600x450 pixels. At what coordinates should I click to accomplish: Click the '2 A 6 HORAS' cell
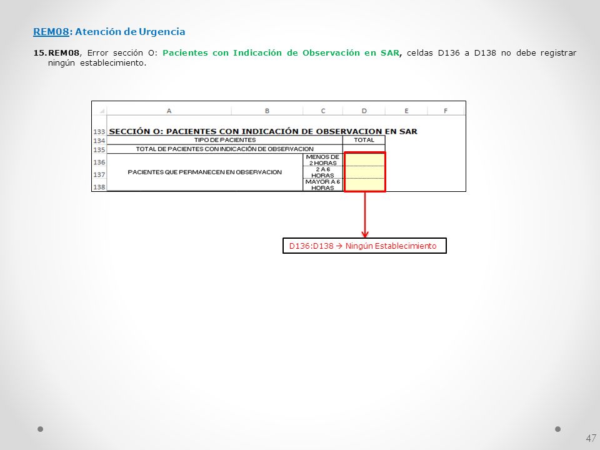pos(322,172)
